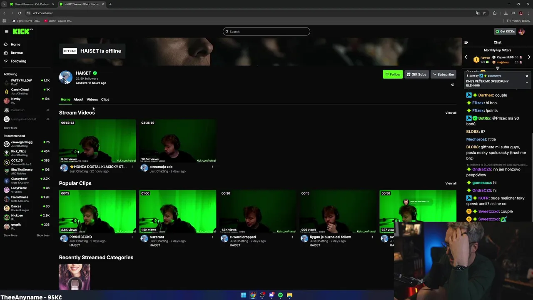Open options for streamuju zde video

pos(212,167)
